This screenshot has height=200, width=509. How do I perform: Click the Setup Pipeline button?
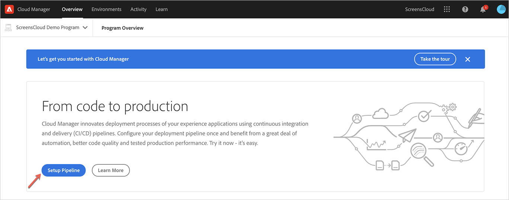click(x=64, y=170)
